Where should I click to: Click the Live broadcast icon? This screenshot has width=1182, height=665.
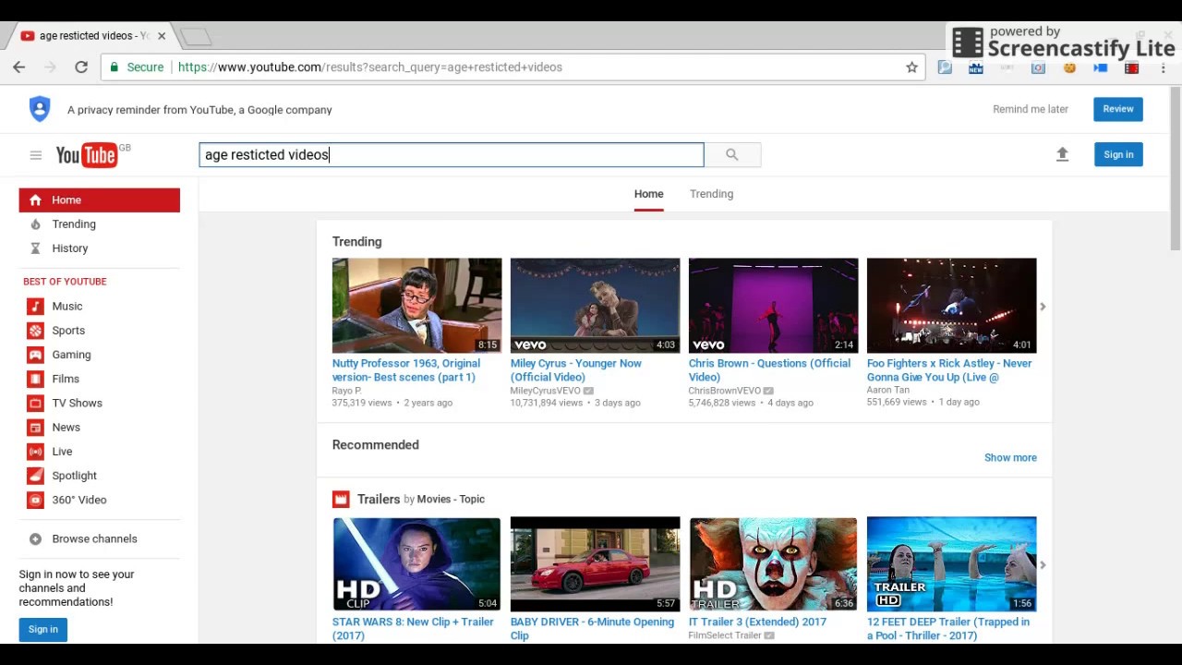(35, 451)
